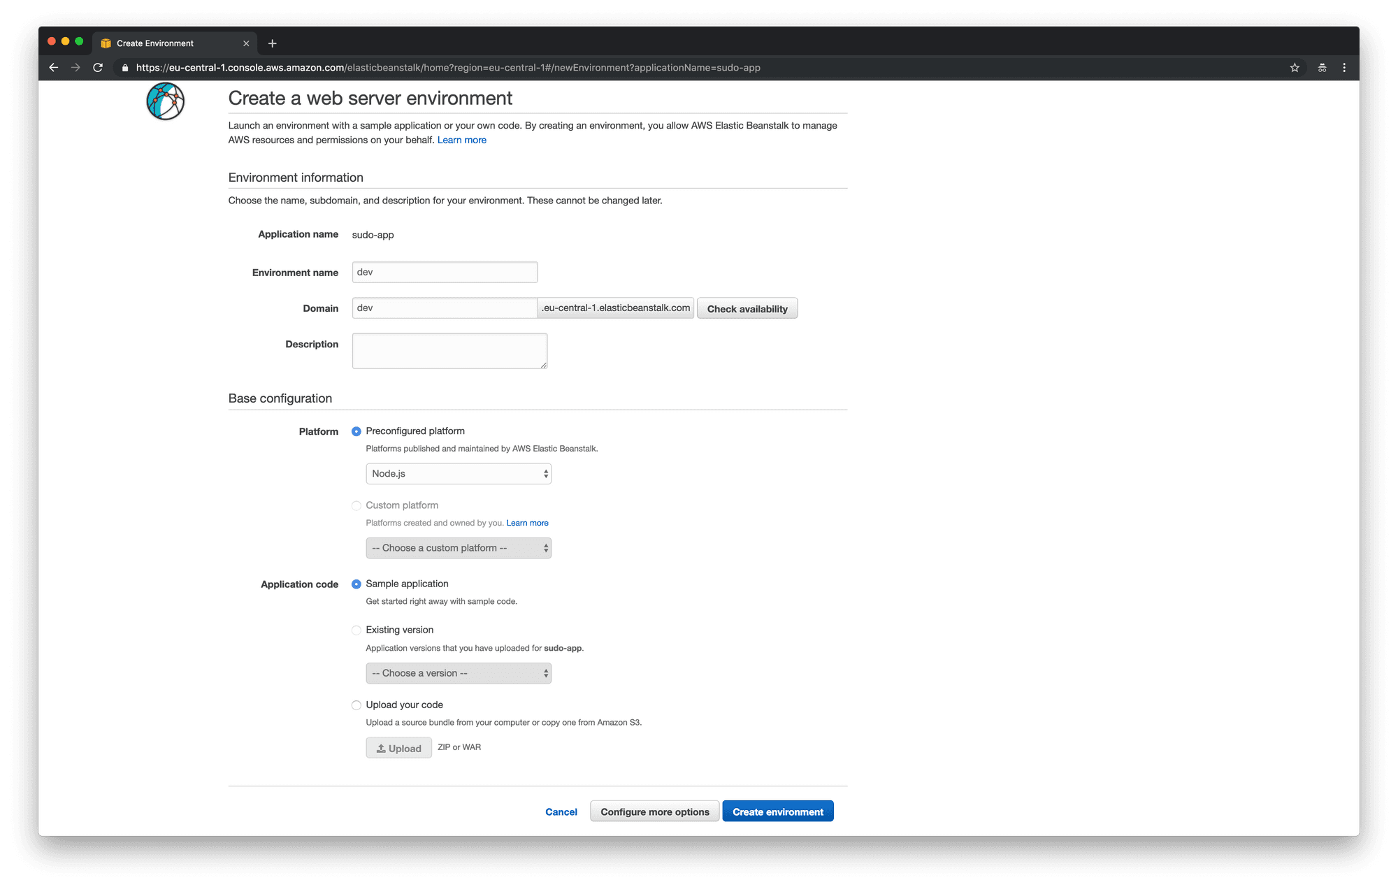Image resolution: width=1398 pixels, height=887 pixels.
Task: Click the lock icon in address bar
Action: [x=125, y=68]
